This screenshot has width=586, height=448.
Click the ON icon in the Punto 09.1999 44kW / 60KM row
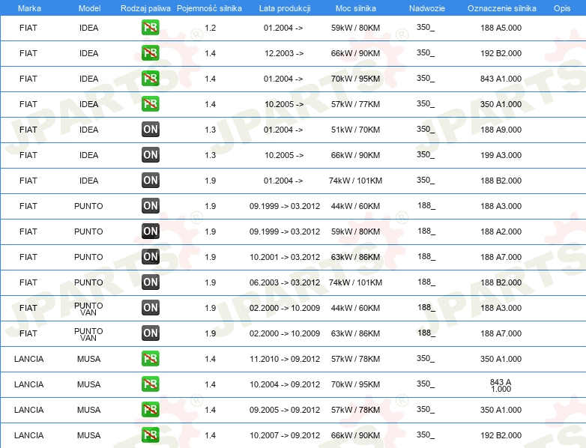(x=150, y=205)
